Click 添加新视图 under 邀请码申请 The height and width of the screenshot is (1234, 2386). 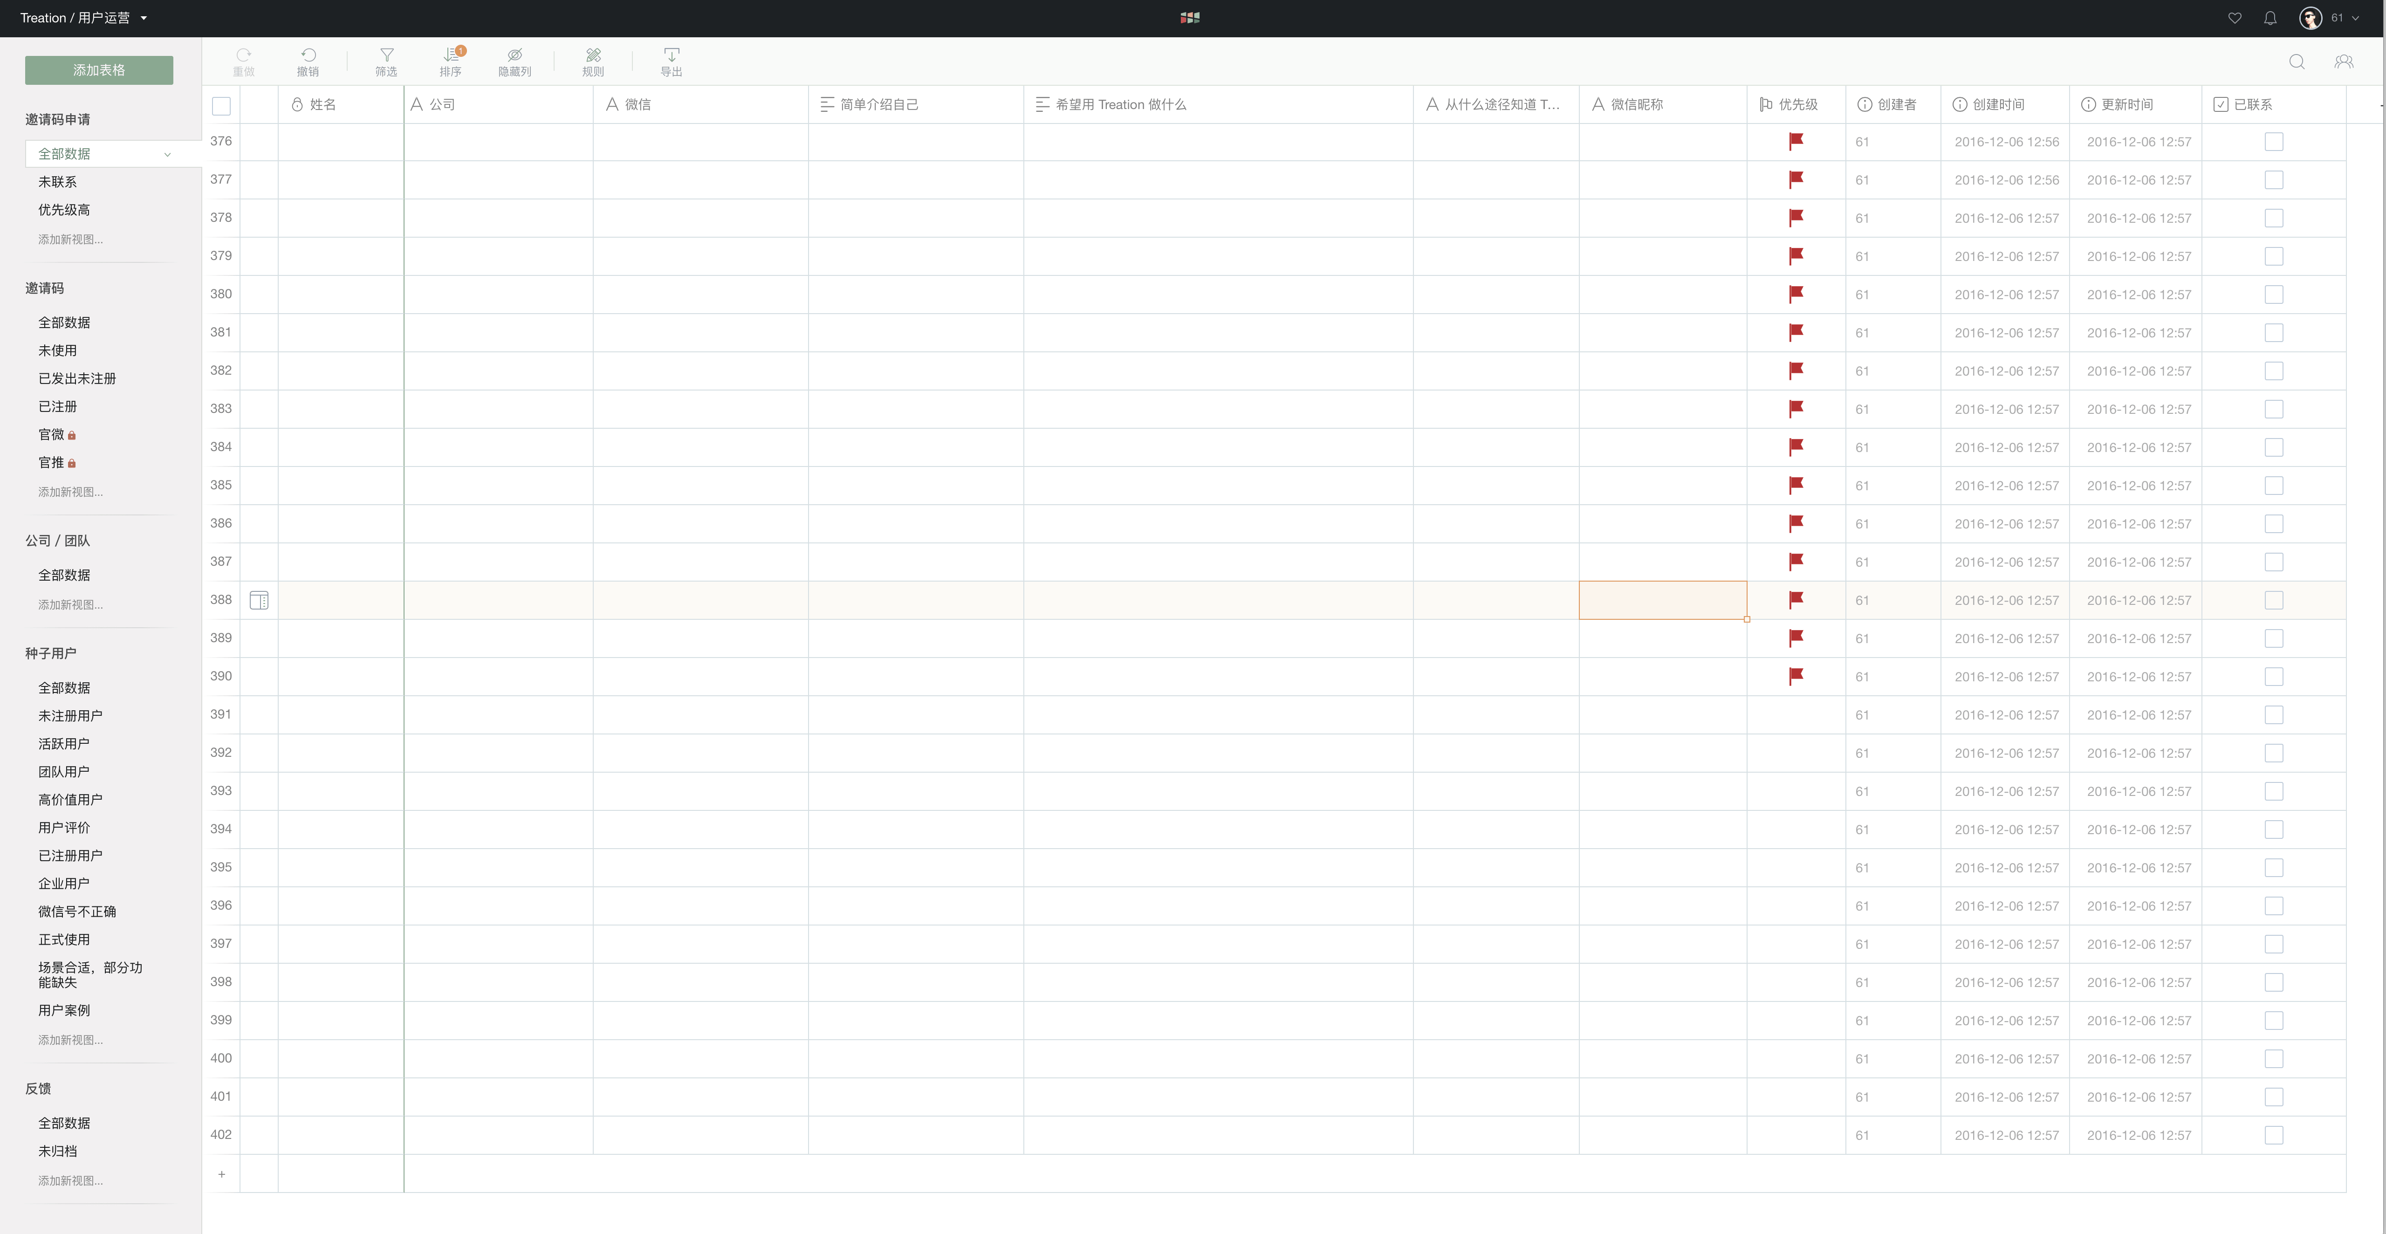tap(70, 239)
